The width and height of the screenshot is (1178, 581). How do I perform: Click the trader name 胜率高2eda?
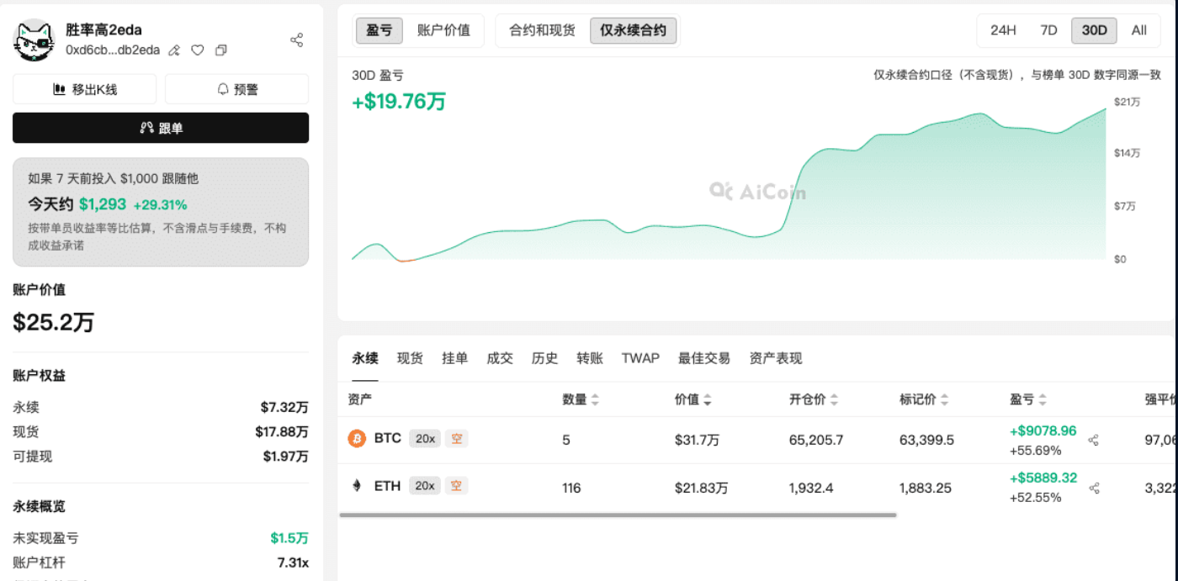point(103,30)
